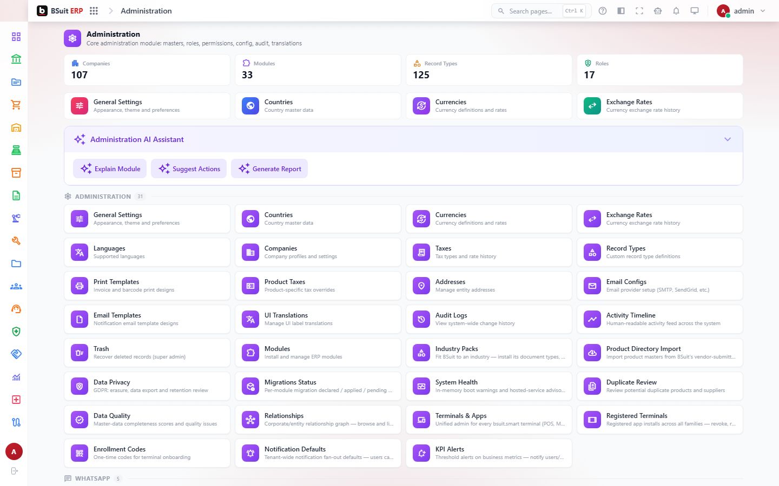Click the Suggest Actions button

pos(189,168)
